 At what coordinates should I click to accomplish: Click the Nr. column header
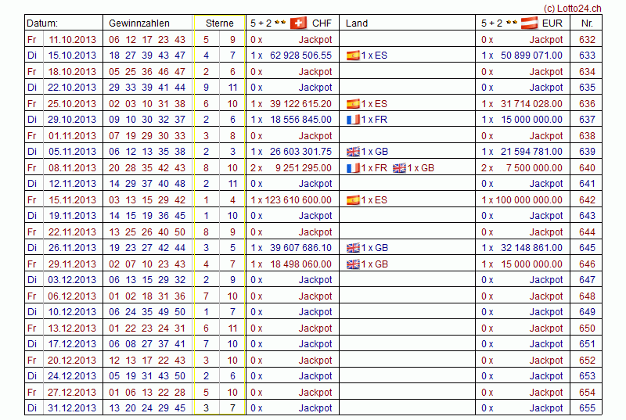click(x=587, y=23)
